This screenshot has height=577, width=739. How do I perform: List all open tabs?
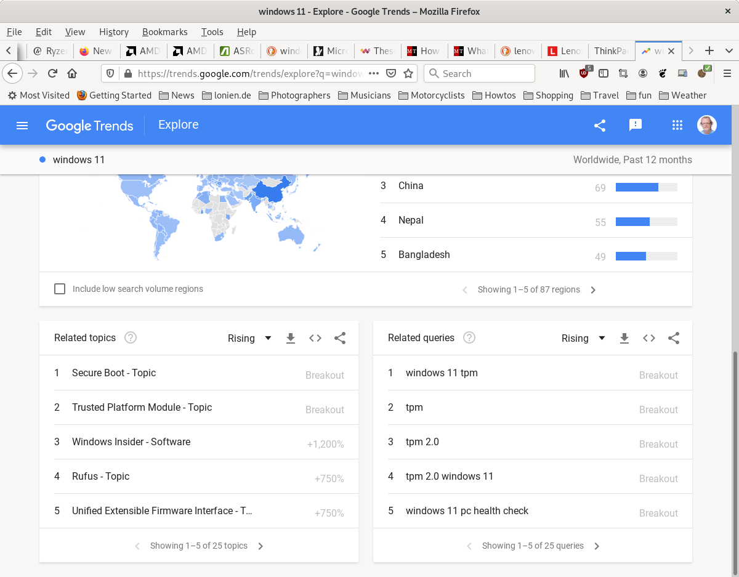point(729,50)
